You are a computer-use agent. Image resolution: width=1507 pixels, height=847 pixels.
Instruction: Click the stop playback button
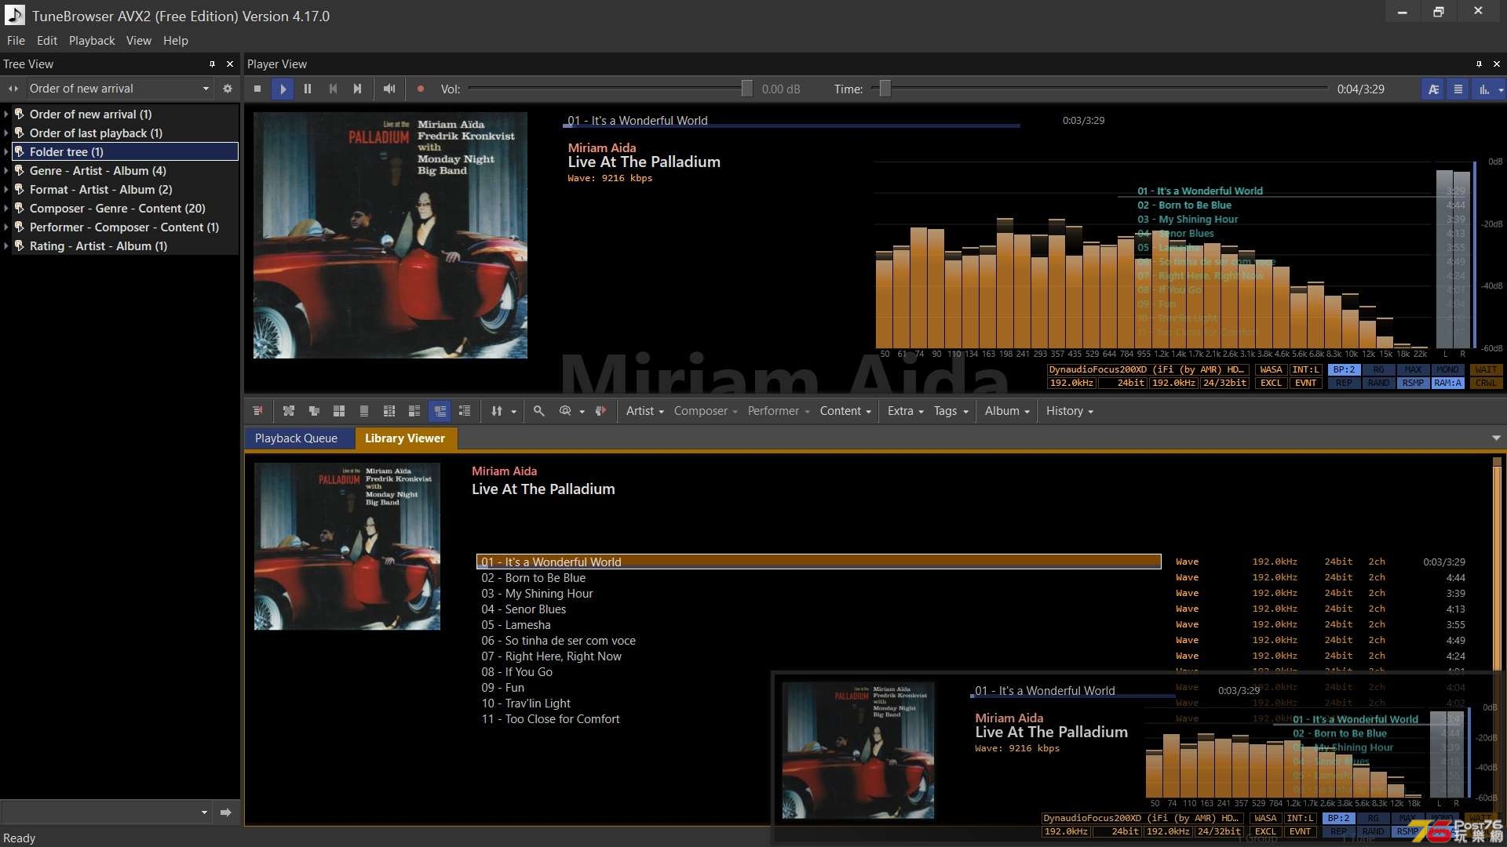[257, 89]
